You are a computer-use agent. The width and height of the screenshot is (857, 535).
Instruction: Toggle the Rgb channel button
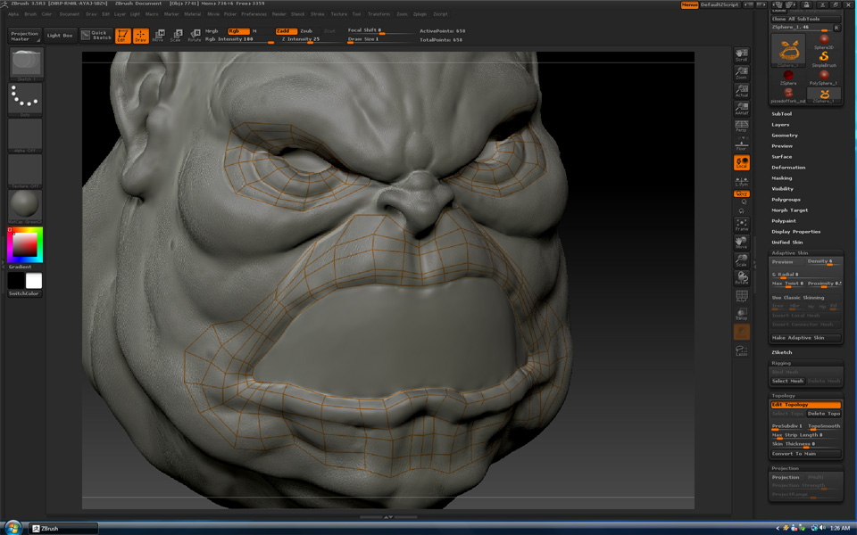238,30
